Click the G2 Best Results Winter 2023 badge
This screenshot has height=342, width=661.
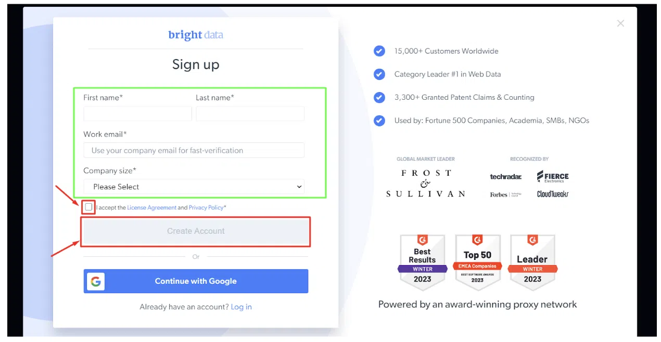coord(422,262)
